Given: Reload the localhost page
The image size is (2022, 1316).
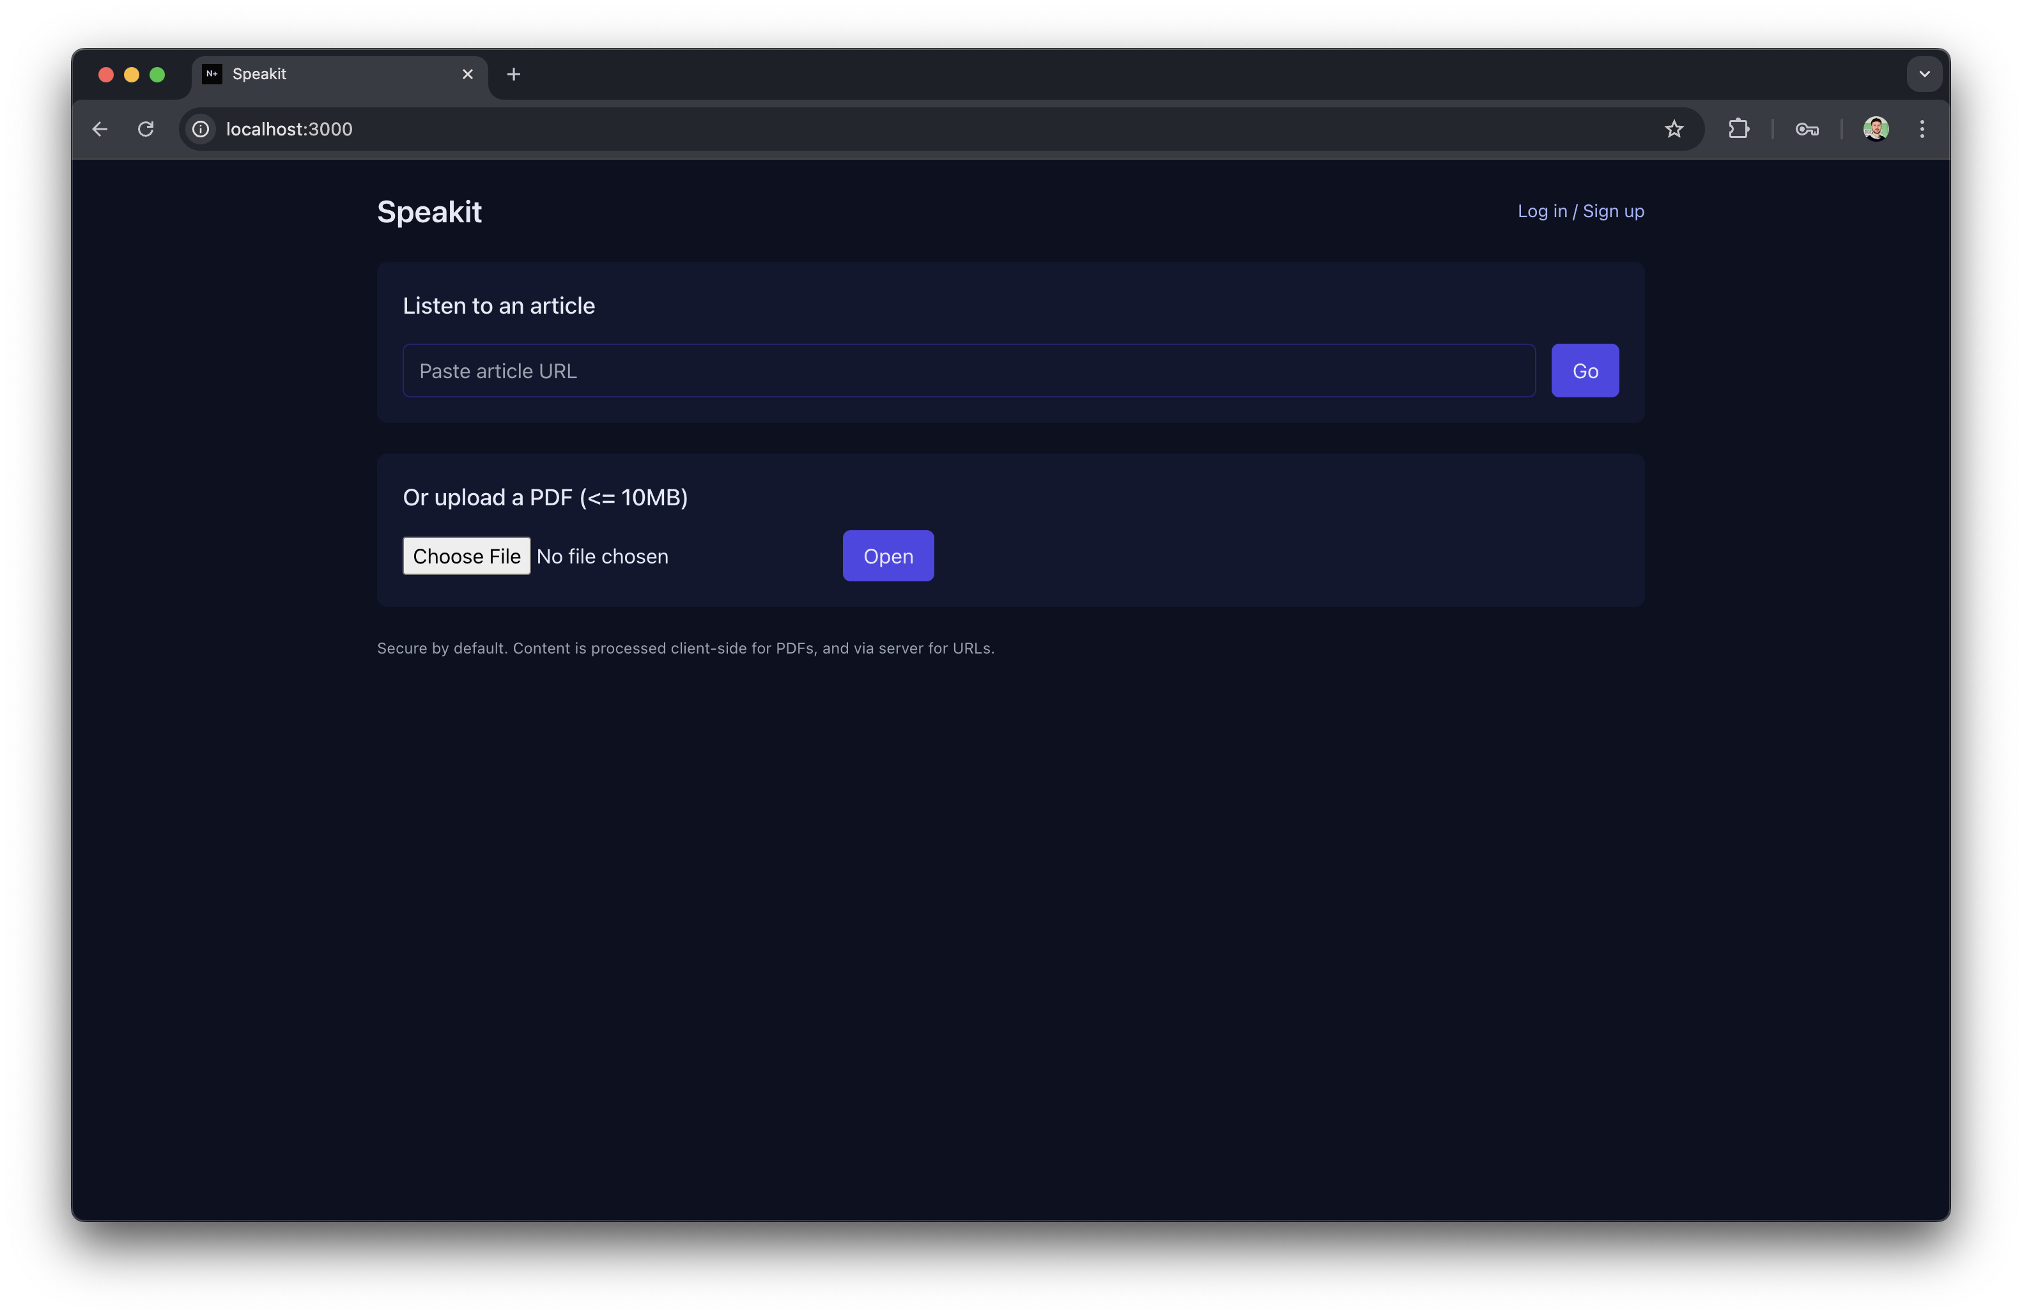Looking at the screenshot, I should point(146,129).
